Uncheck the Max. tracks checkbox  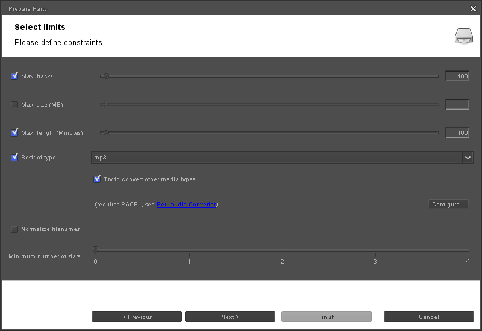pos(14,76)
